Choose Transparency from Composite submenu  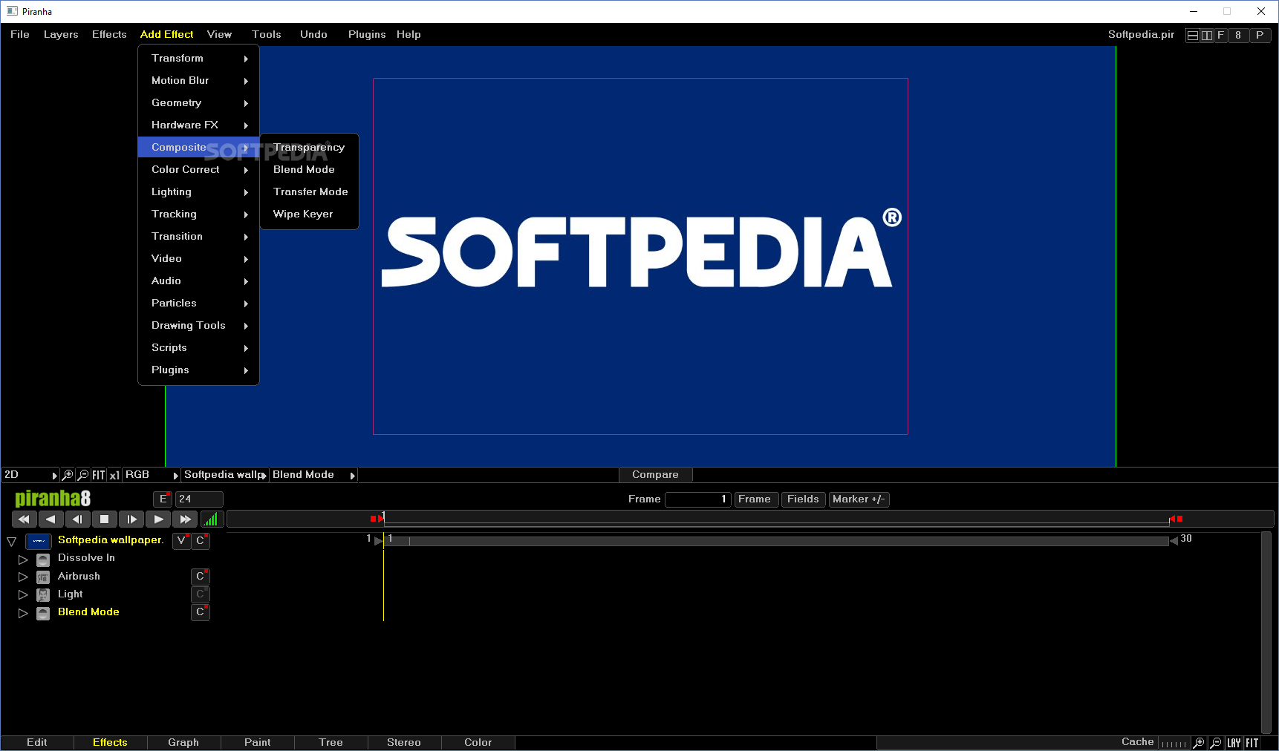click(x=309, y=147)
